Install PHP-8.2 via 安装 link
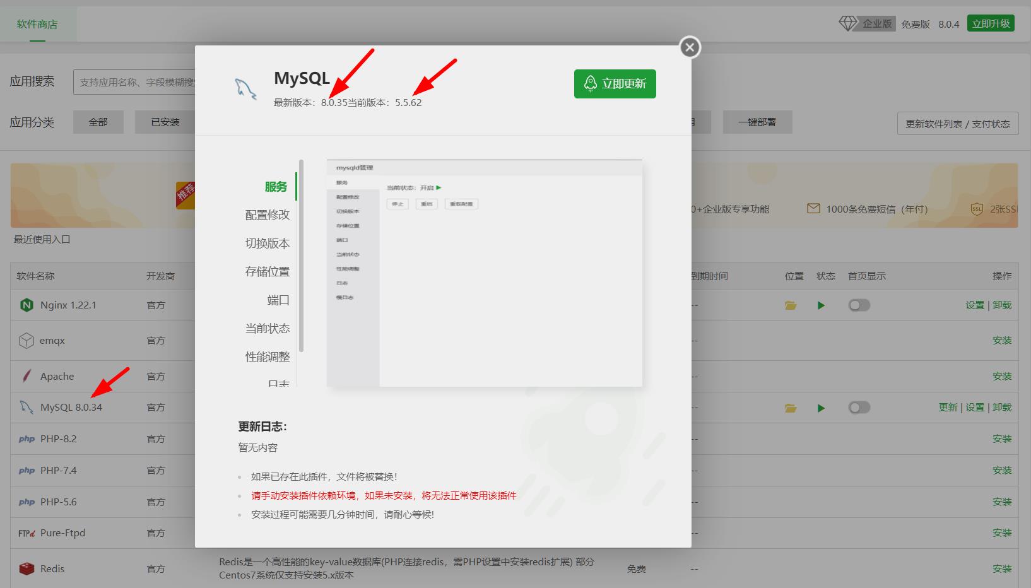 coord(1002,439)
